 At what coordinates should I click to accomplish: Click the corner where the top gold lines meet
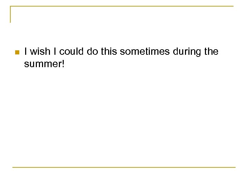click(x=11, y=6)
